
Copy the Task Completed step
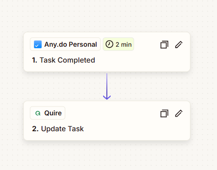pyautogui.click(x=164, y=45)
